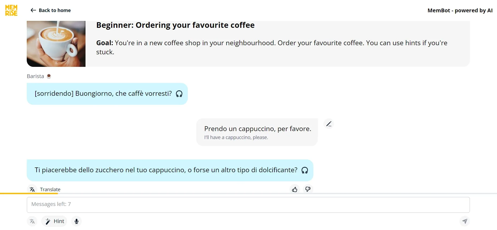497x230 pixels.
Task: Click the Hint button
Action: click(x=55, y=221)
